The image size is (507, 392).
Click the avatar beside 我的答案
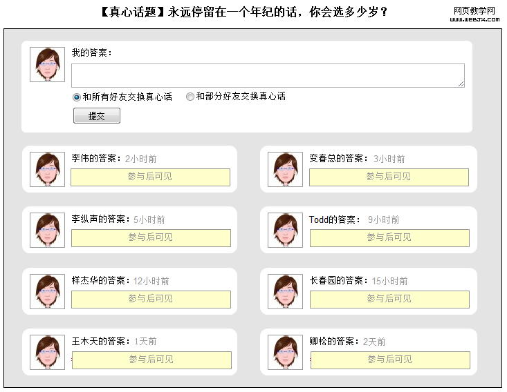pyautogui.click(x=47, y=65)
